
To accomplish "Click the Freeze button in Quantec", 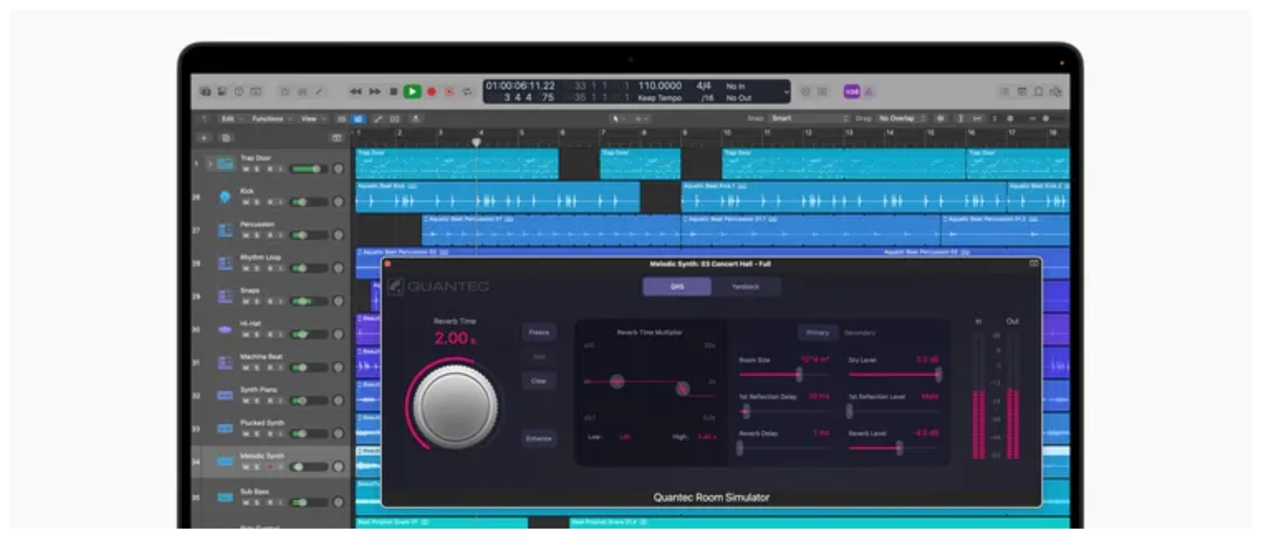I will (x=539, y=332).
